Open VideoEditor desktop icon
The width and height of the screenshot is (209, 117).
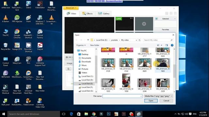click(40, 5)
